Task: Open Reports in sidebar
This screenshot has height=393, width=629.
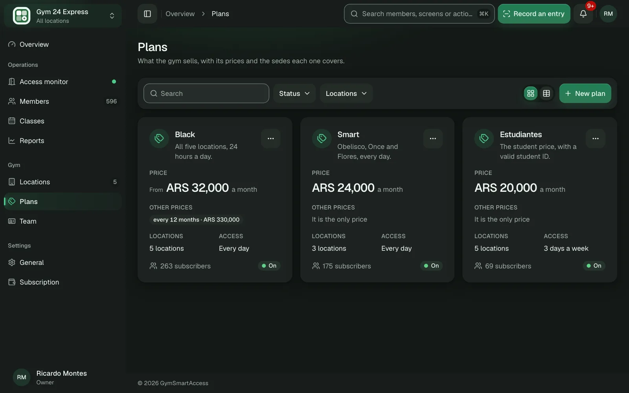Action: tap(63, 141)
